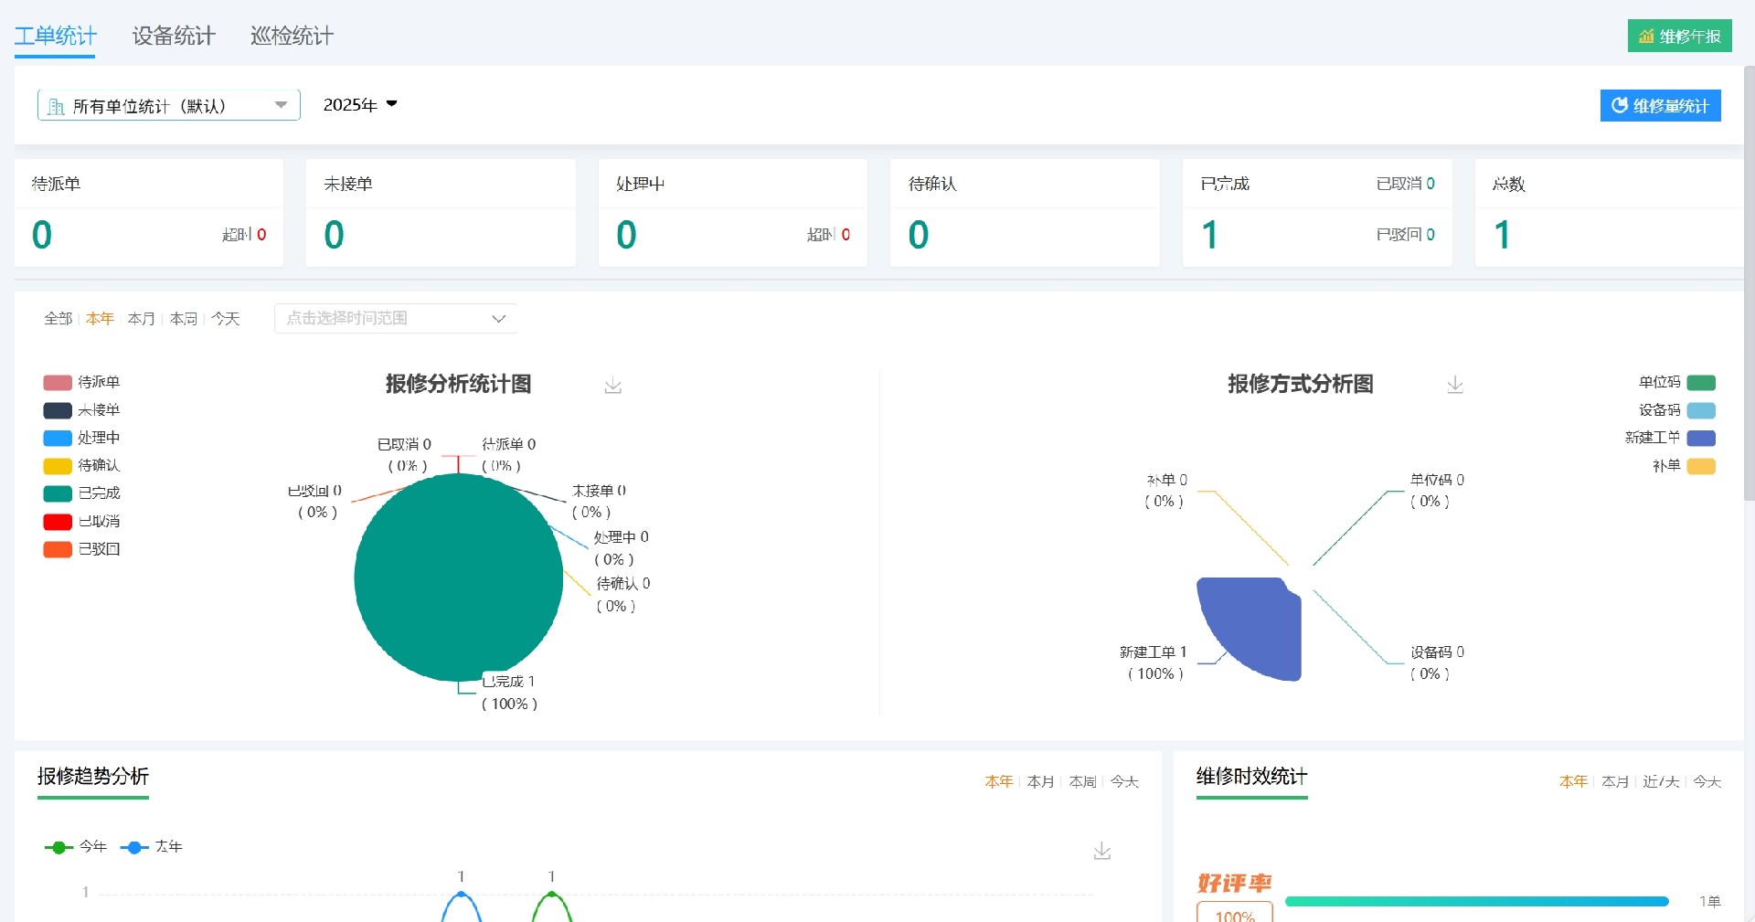
Task: Download the 报修分析统计图 chart data
Action: click(612, 385)
